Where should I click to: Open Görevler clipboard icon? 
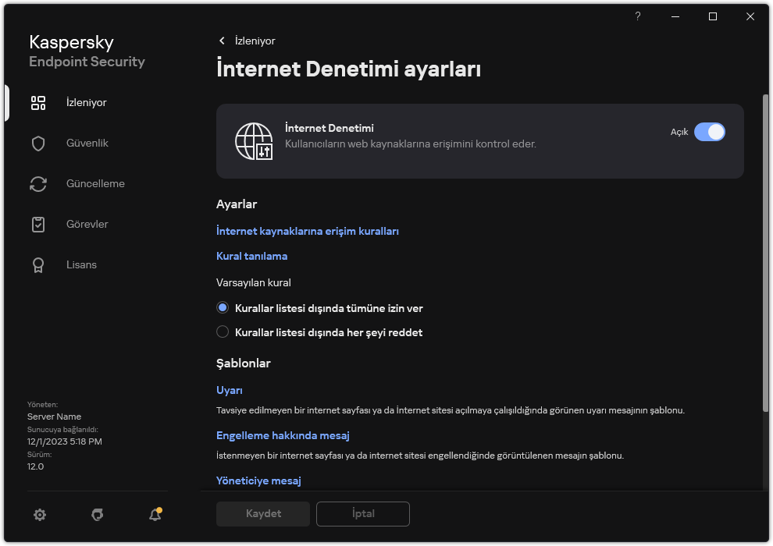point(38,225)
